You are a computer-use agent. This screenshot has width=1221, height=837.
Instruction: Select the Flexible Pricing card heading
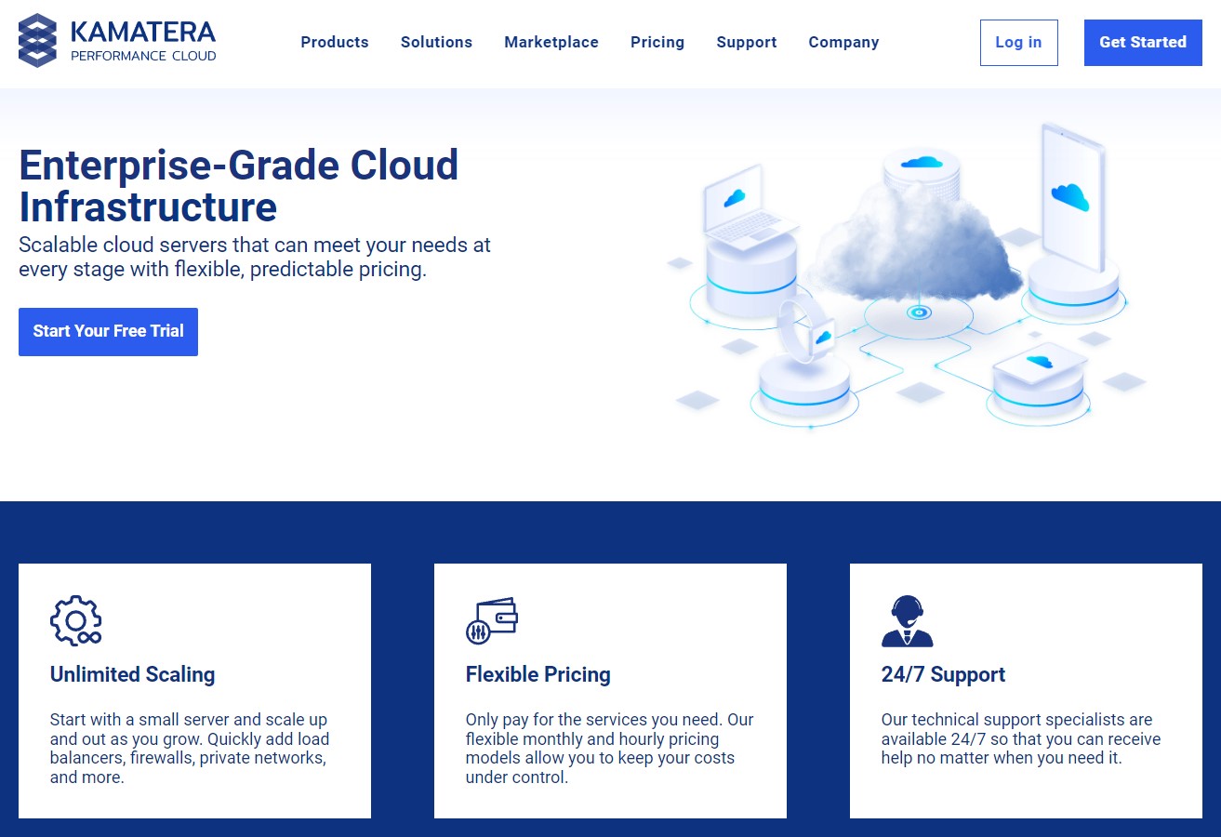click(x=538, y=674)
